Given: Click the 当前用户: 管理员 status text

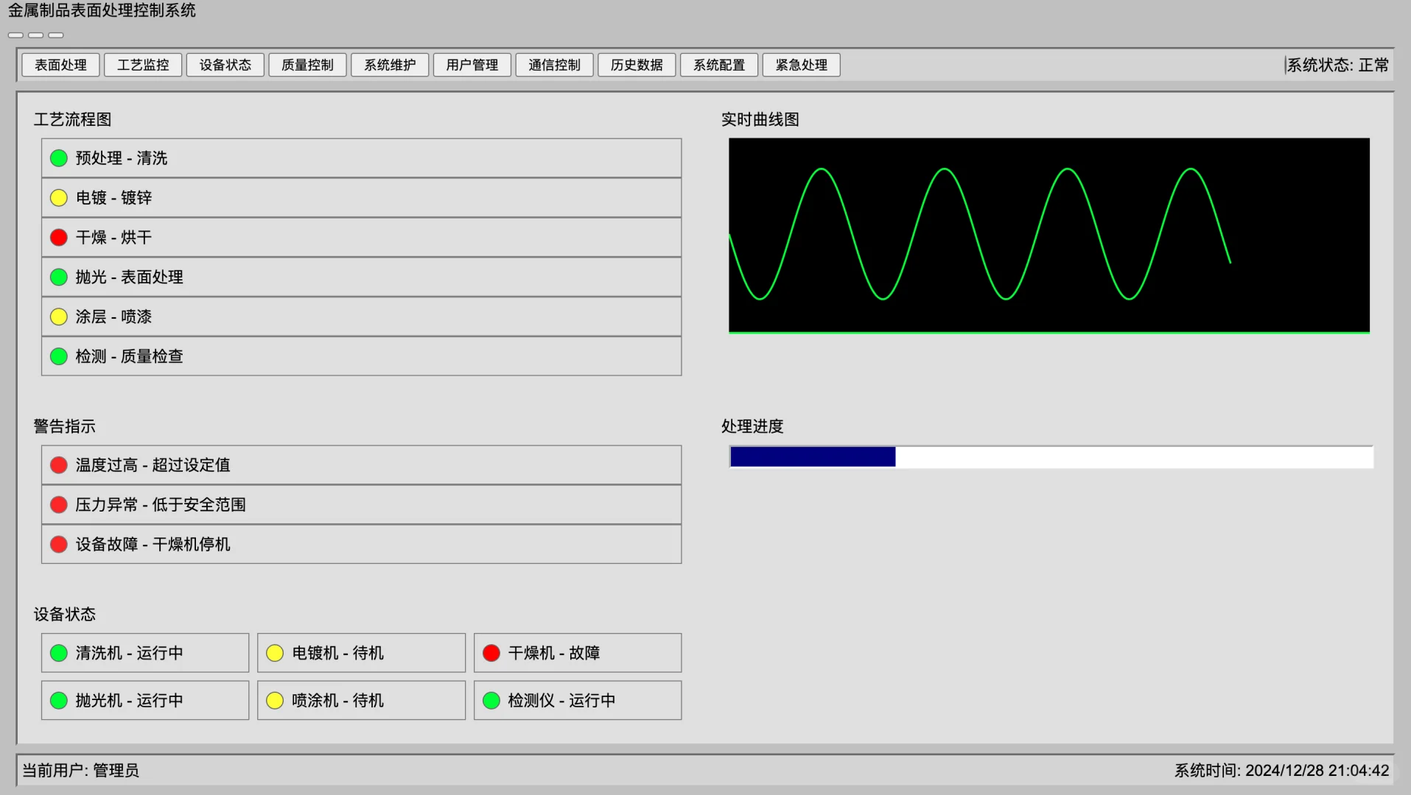Looking at the screenshot, I should (80, 771).
